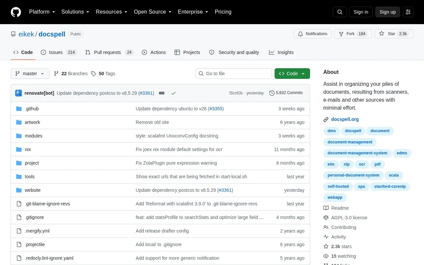Click the artwork folder icon
Image resolution: width=424 pixels, height=265 pixels.
pos(19,122)
